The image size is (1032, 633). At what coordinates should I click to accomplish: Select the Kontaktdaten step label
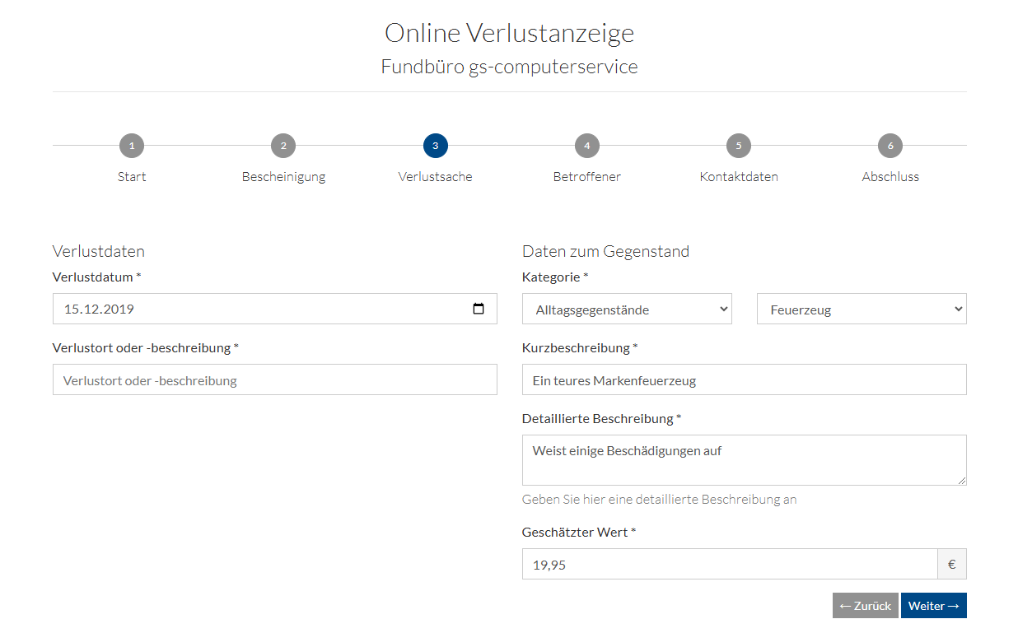point(739,177)
